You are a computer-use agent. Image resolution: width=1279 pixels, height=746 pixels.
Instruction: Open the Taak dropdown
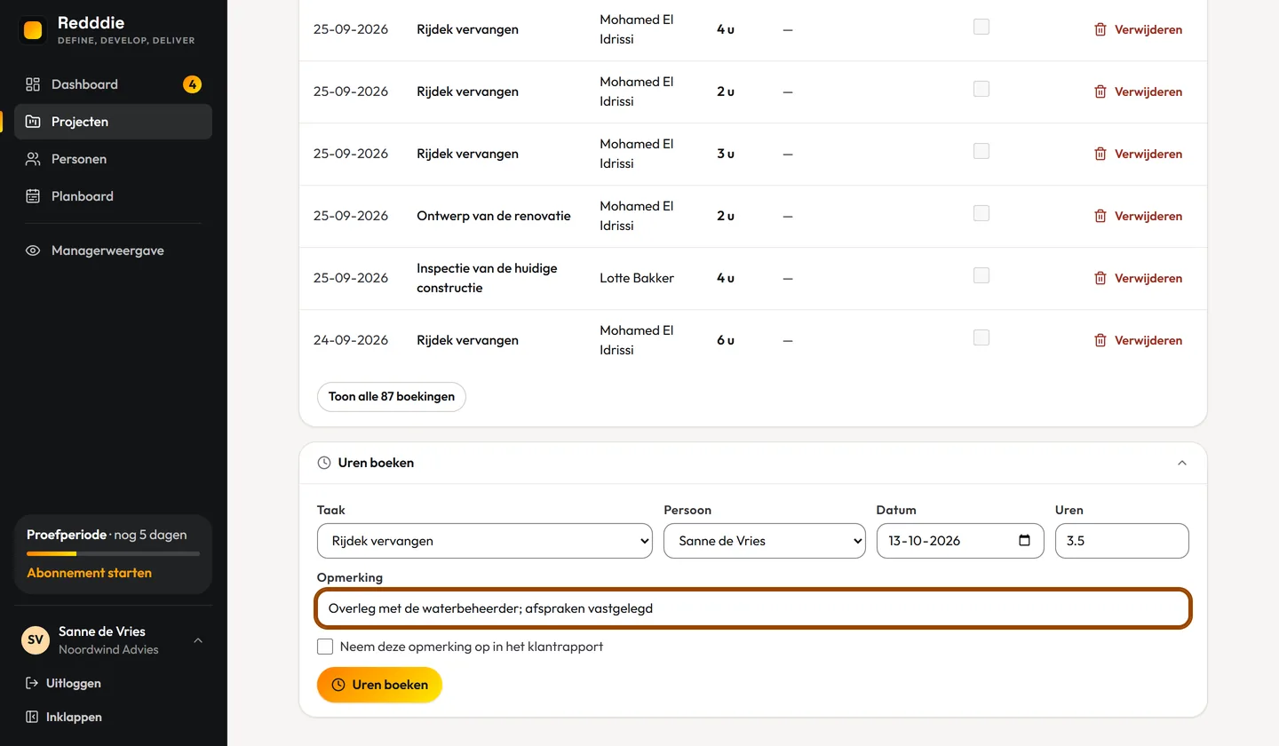click(485, 541)
